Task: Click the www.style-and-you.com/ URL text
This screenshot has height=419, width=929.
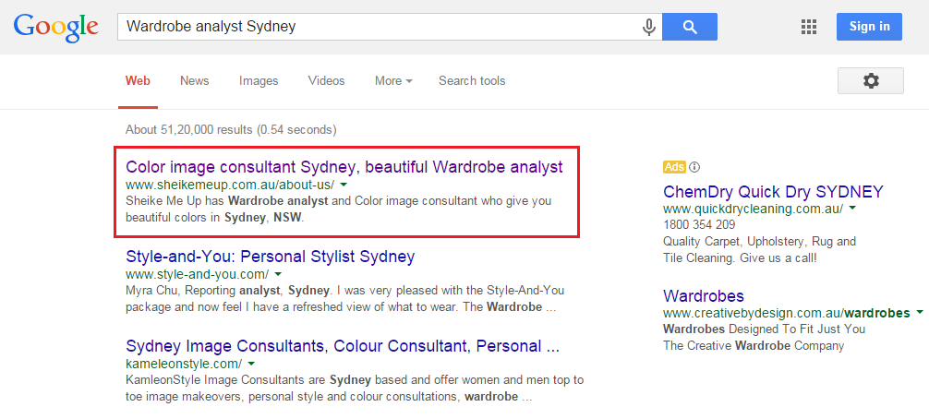Action: coord(198,274)
